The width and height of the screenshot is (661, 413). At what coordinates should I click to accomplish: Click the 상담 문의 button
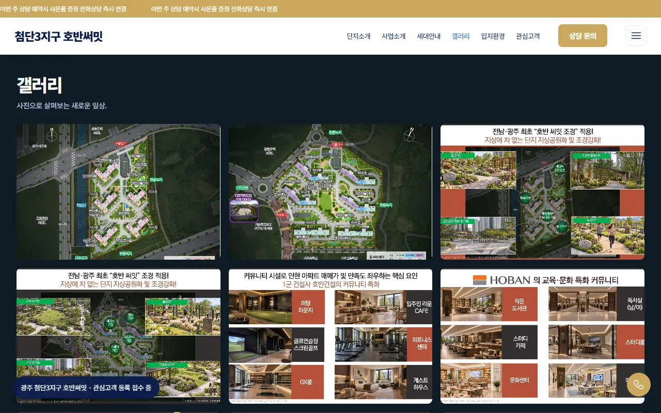point(583,36)
